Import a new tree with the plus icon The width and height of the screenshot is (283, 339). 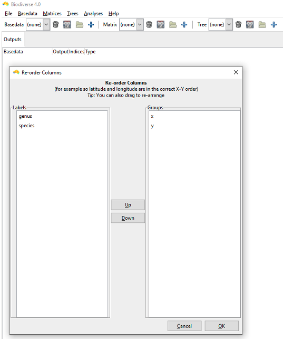coord(274,24)
